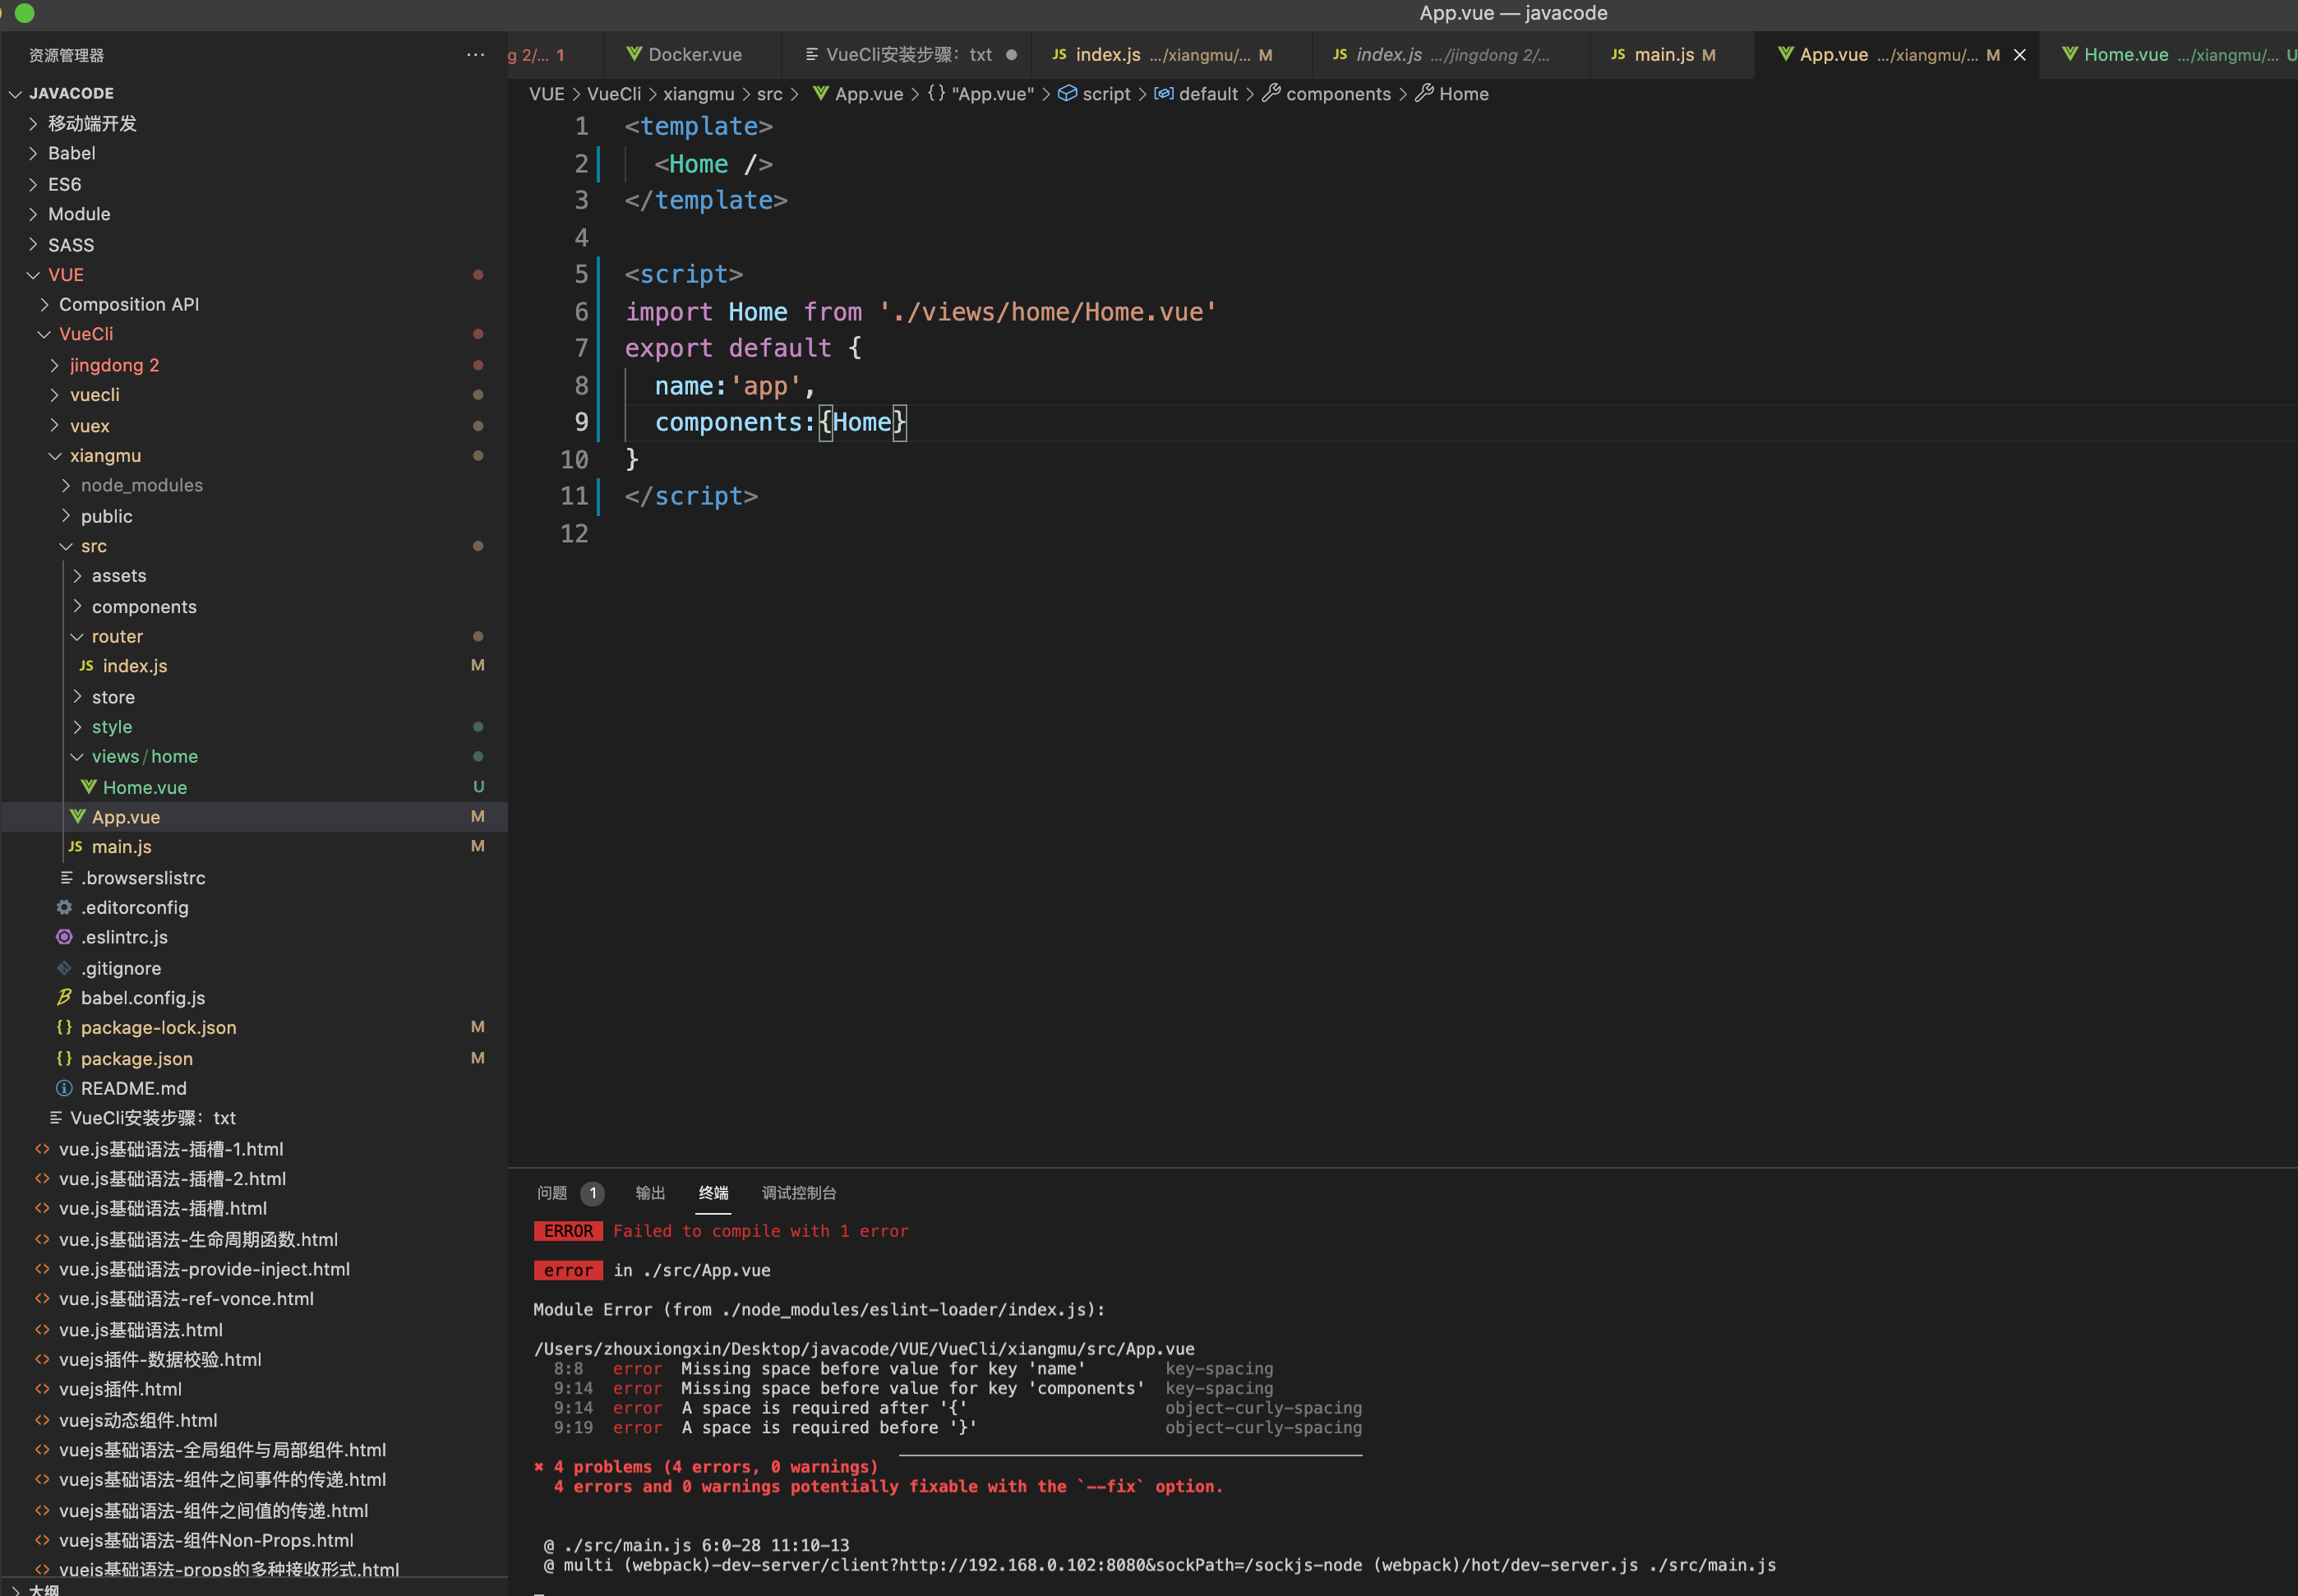Click the Vue icon on the Home.vue tab
This screenshot has height=1596, width=2298.
(x=2070, y=54)
